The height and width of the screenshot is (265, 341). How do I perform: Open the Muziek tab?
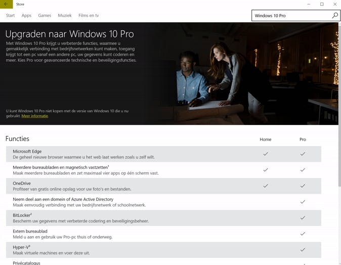click(x=65, y=16)
